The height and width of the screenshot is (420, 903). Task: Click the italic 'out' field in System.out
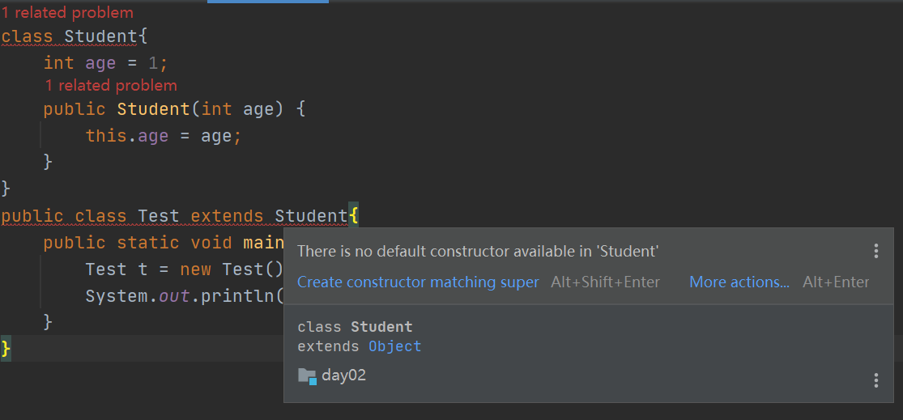[174, 296]
